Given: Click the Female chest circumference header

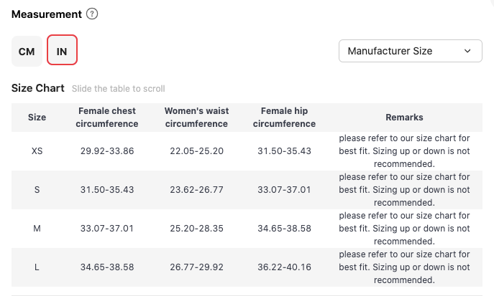Looking at the screenshot, I should coord(107,118).
